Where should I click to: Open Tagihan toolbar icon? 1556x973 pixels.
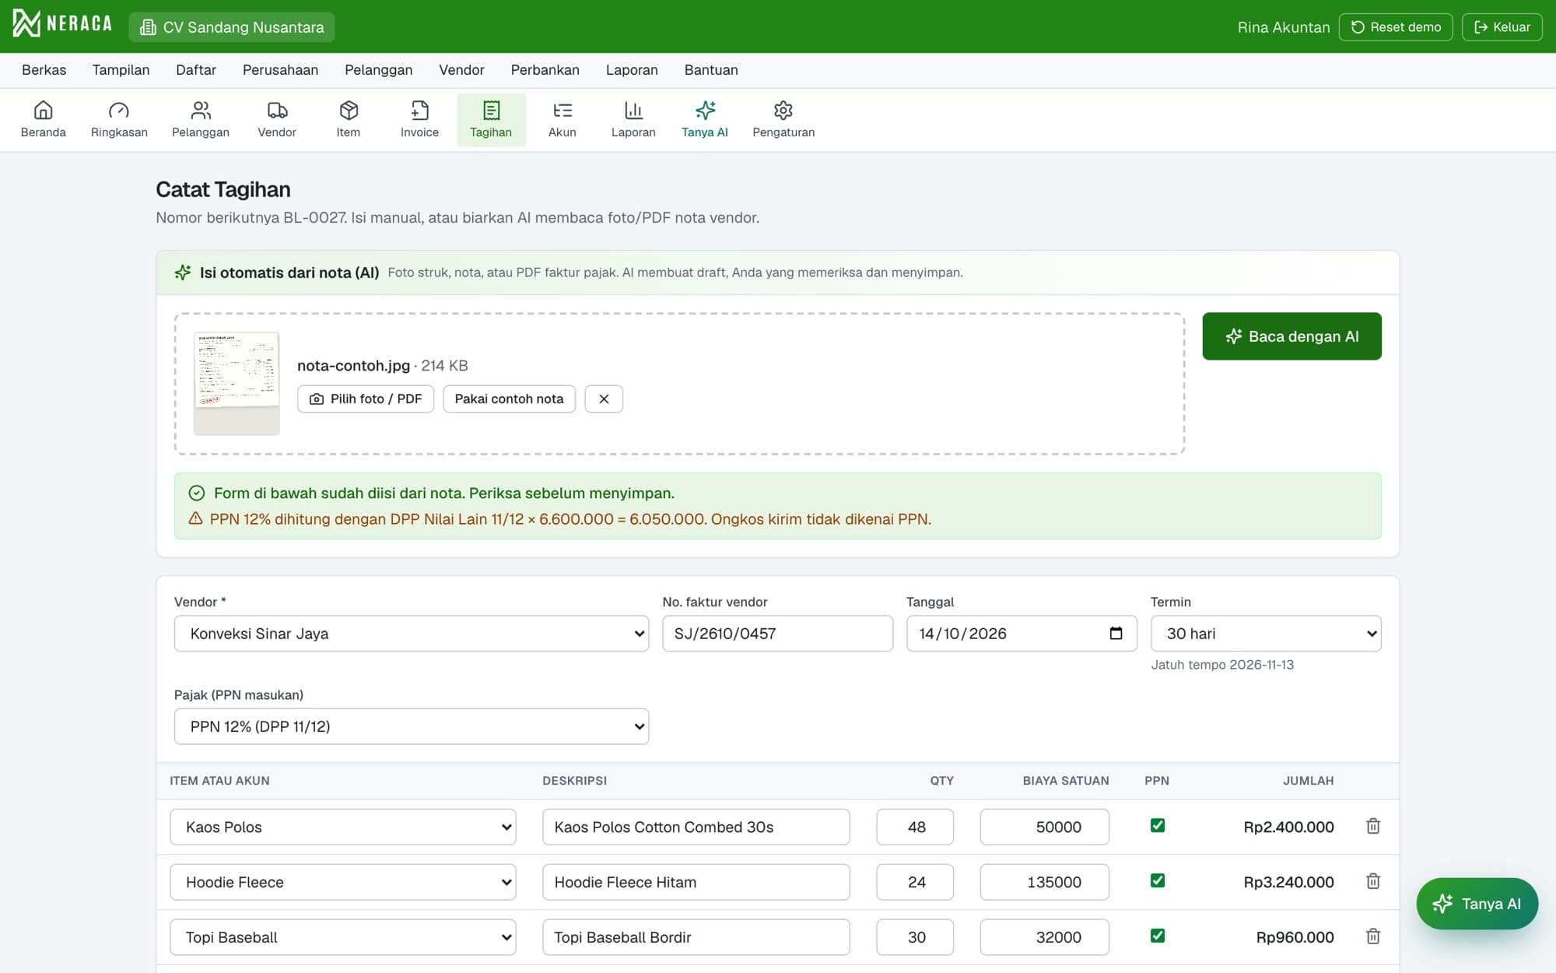coord(491,120)
